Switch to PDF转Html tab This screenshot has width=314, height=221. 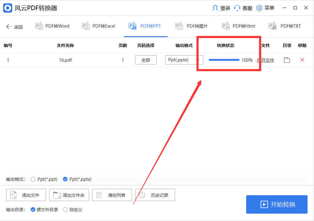pos(238,26)
